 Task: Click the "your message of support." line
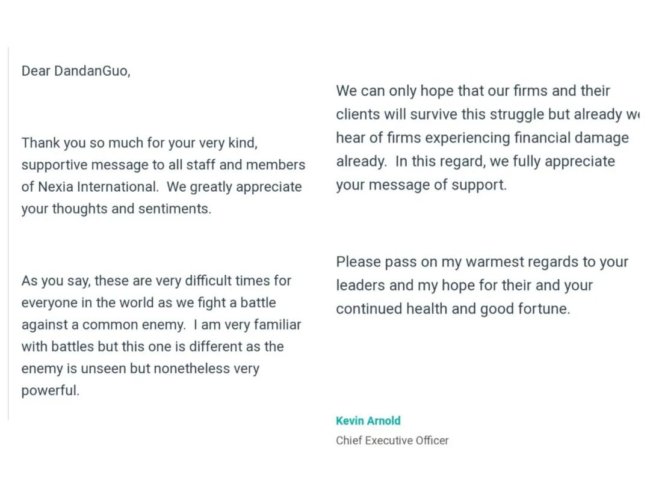(x=421, y=185)
